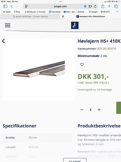121x162 pixels.
Task: Close the Høvlejern HS+ tab
Action: pyautogui.click(x=63, y=17)
